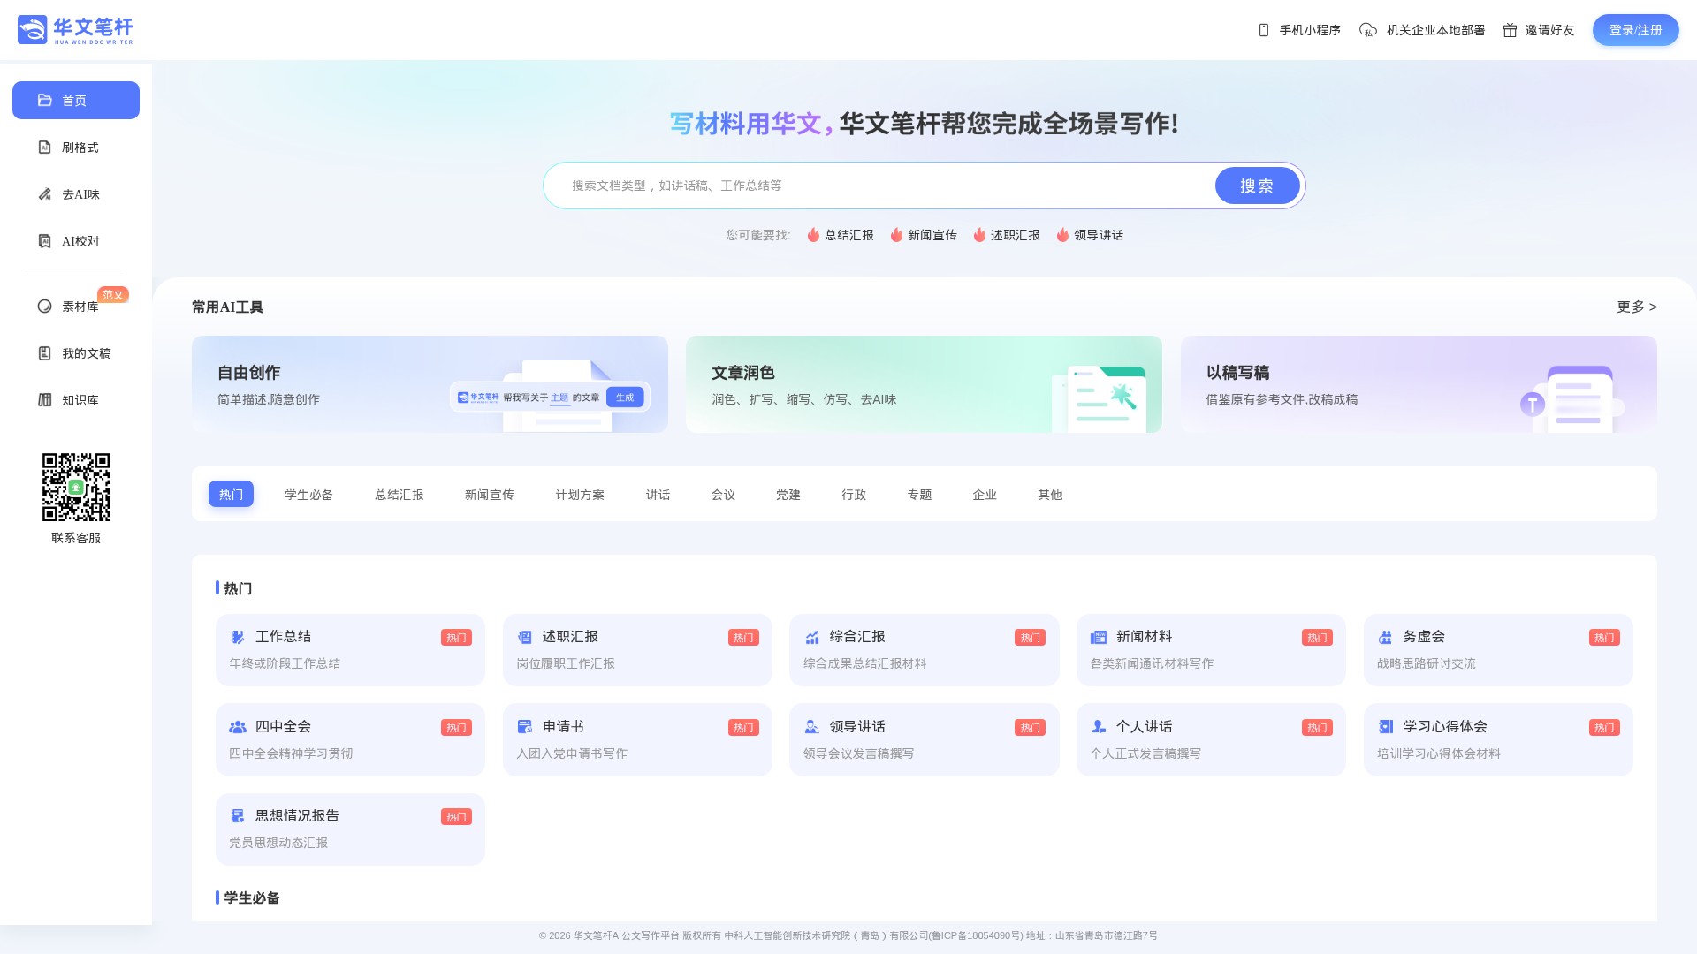Click the 述职汇报 hot search link
The width and height of the screenshot is (1697, 954).
tap(1014, 235)
